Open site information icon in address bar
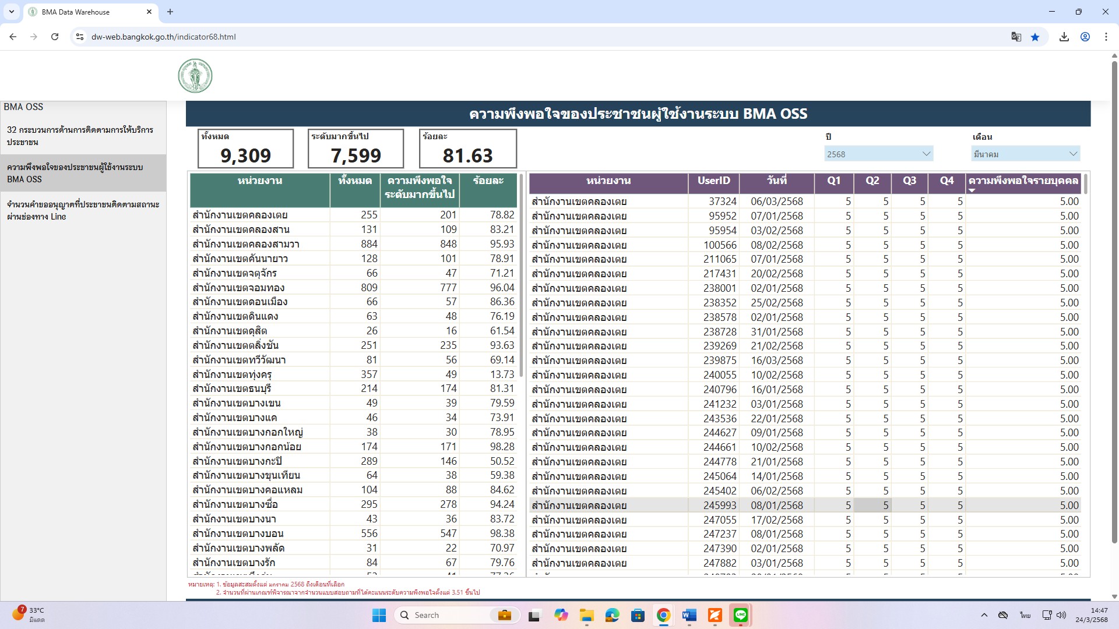Image resolution: width=1119 pixels, height=629 pixels. pyautogui.click(x=80, y=37)
